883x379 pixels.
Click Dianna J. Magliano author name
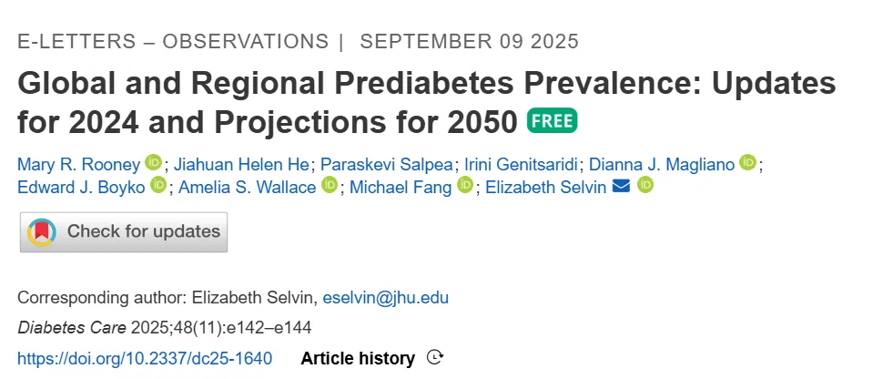662,164
